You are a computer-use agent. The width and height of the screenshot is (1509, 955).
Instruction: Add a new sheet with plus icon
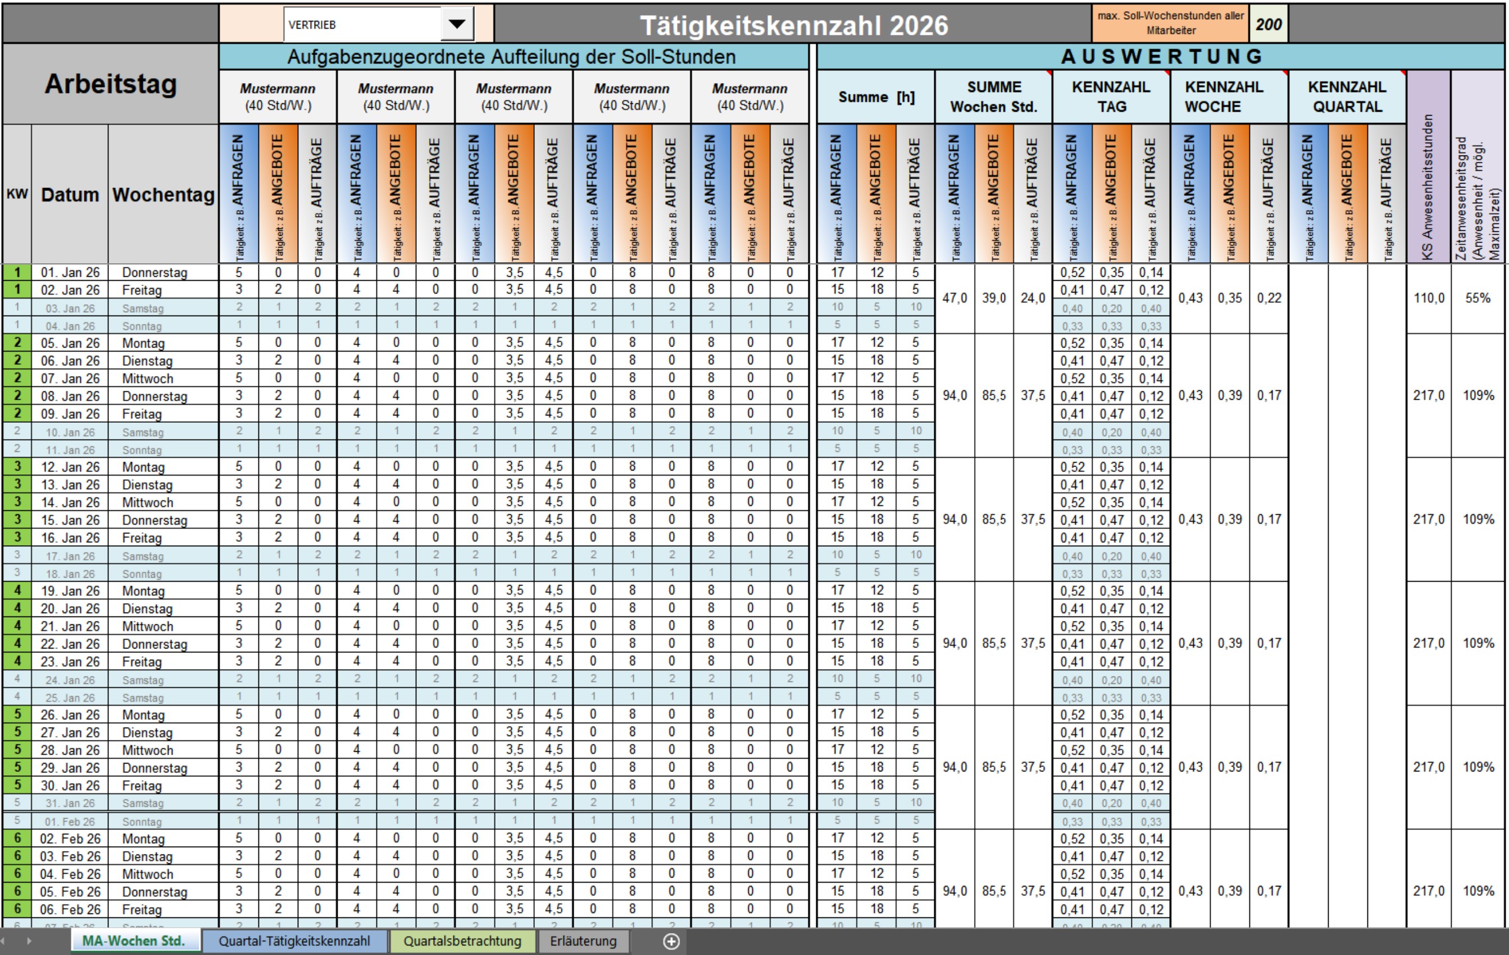(671, 941)
